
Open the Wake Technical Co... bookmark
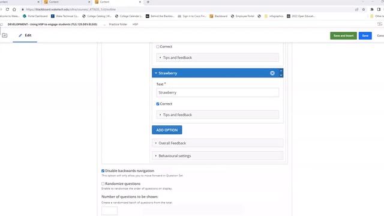[65, 16]
